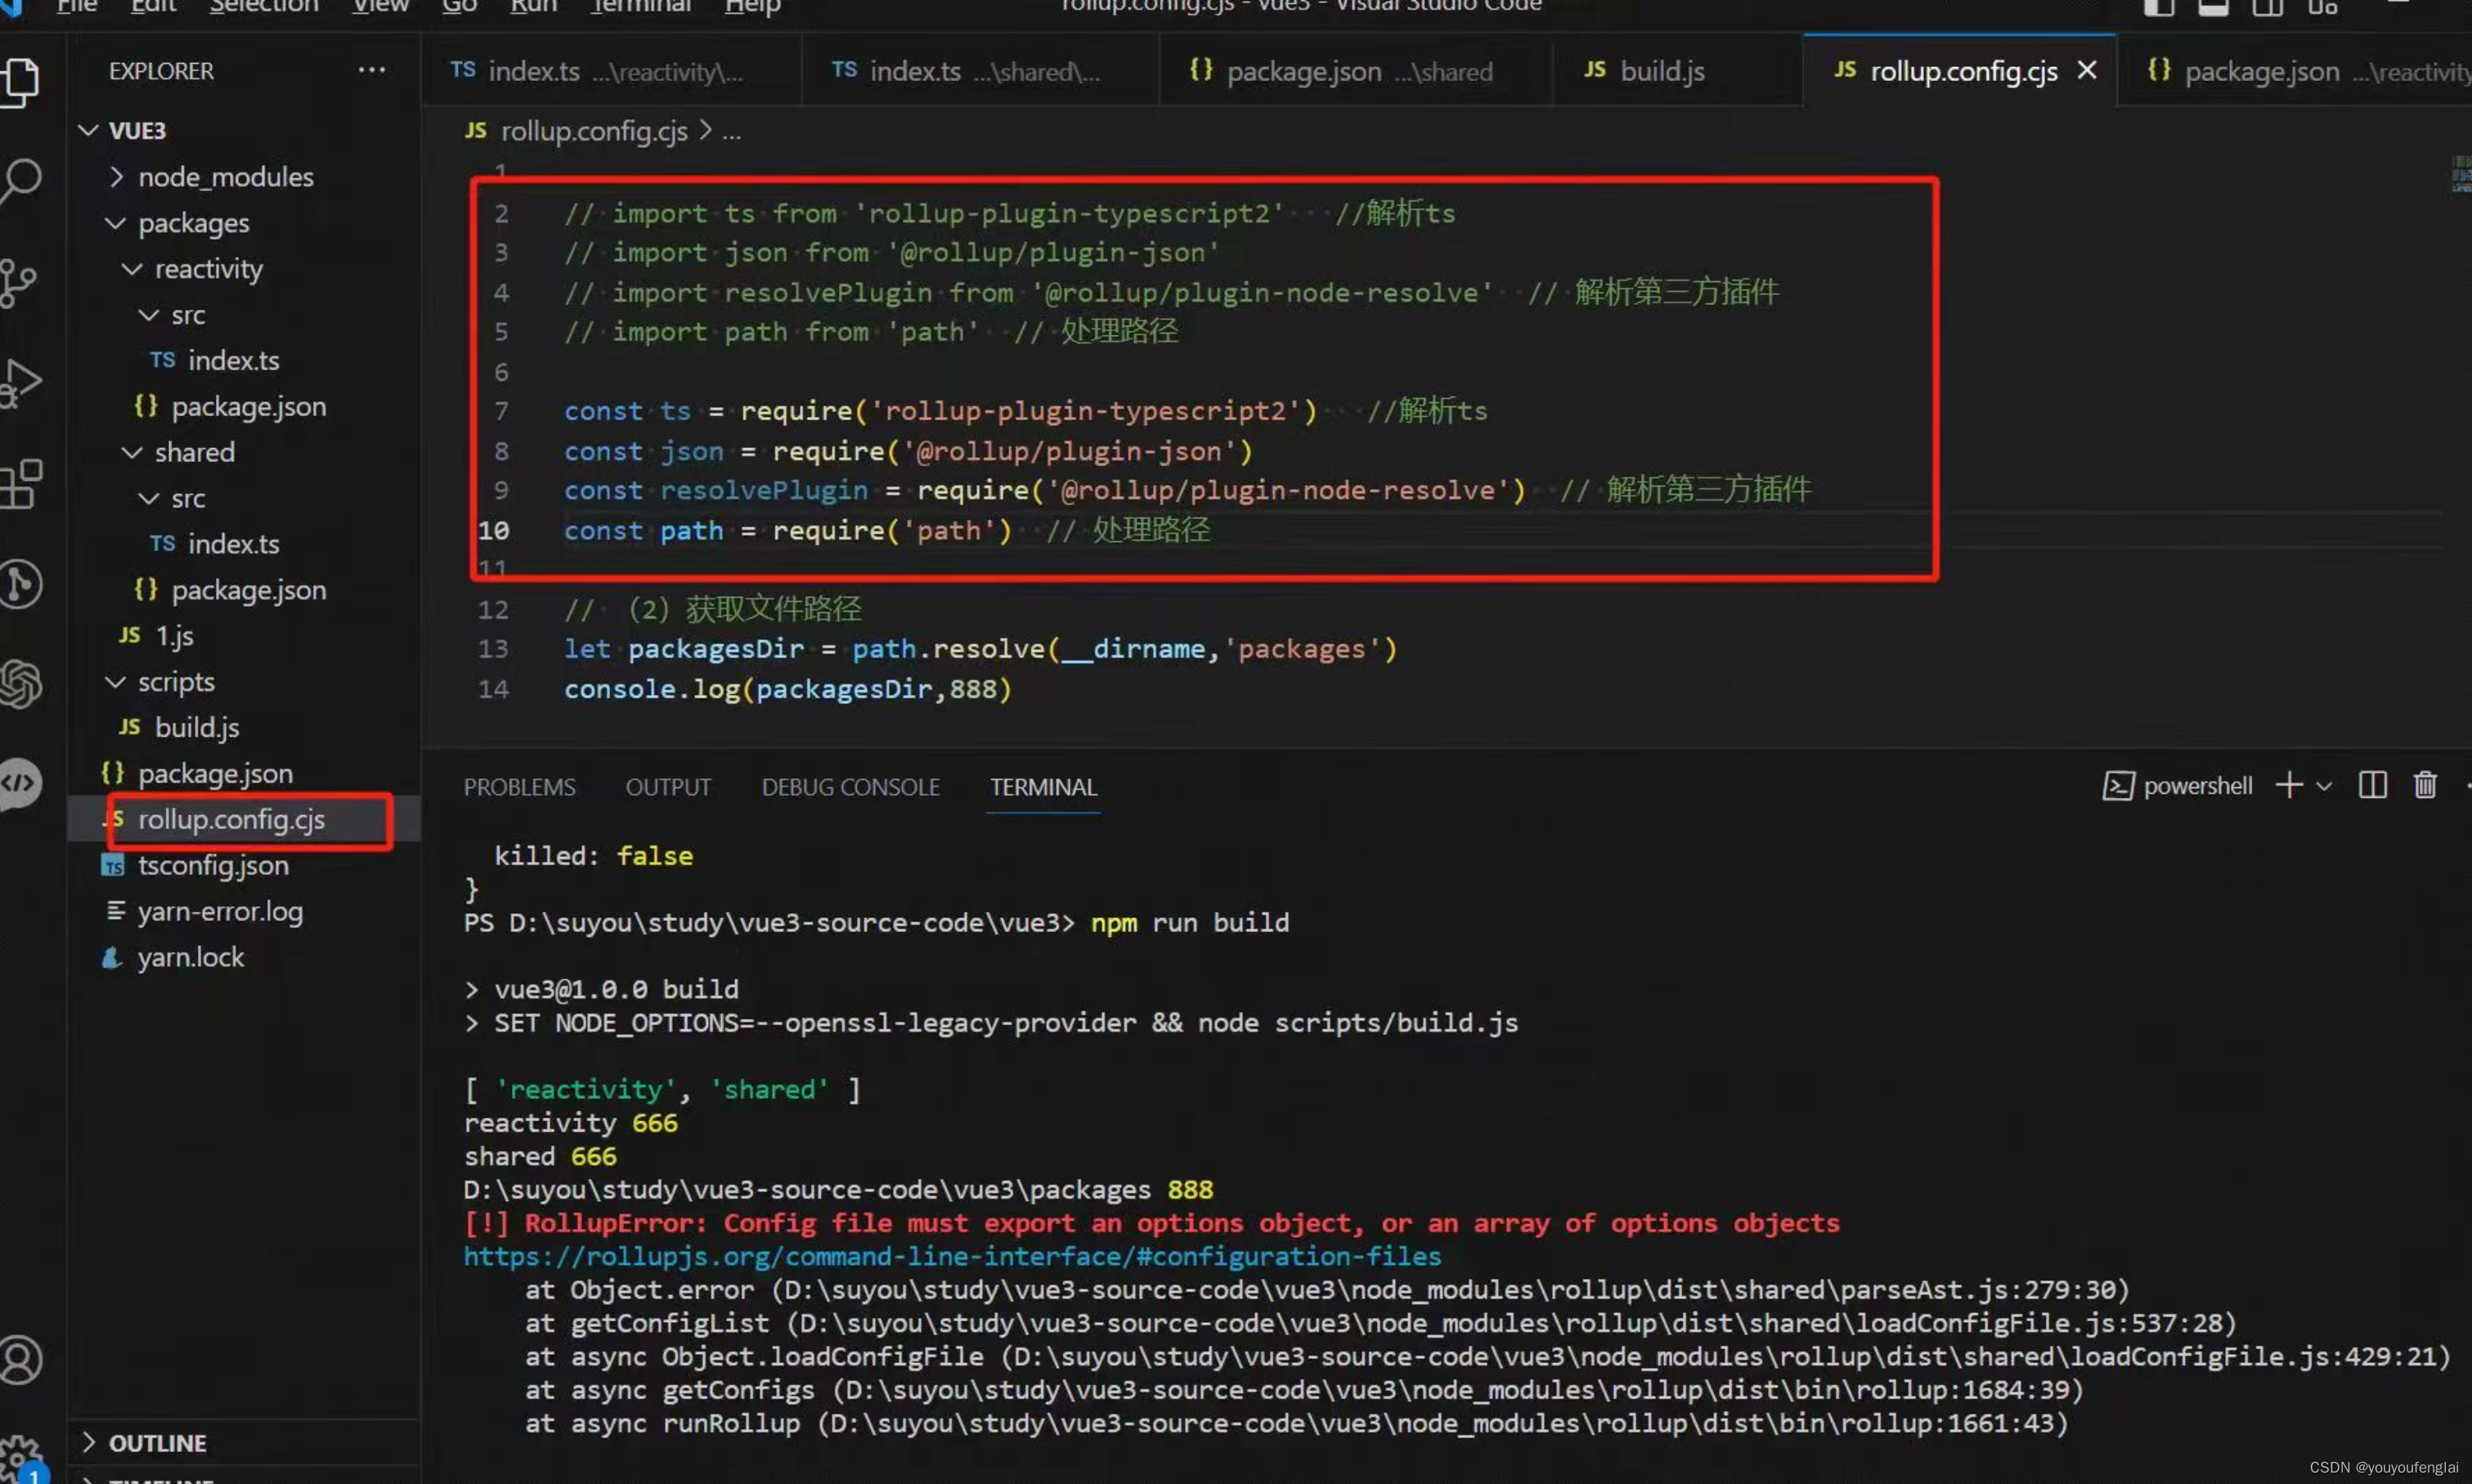Open the code snippet chat icon in activity bar
The height and width of the screenshot is (1484, 2472).
point(20,783)
